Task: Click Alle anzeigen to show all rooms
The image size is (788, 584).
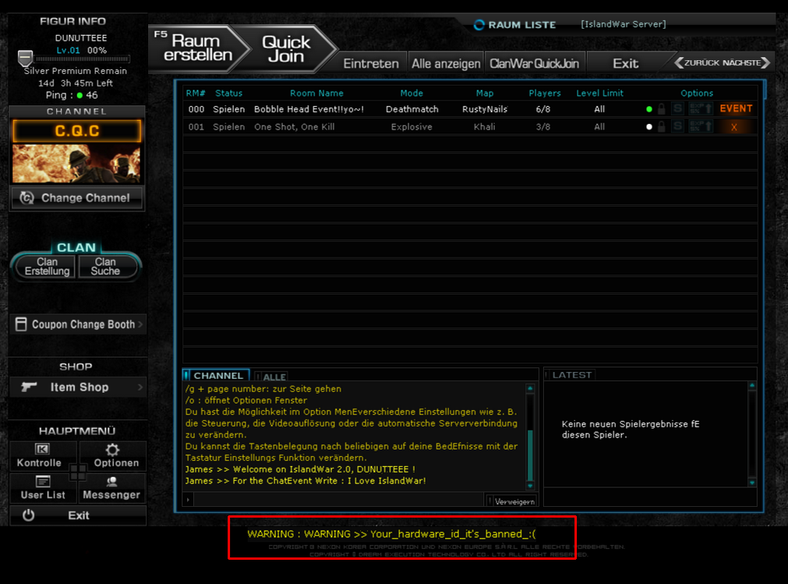Action: pyautogui.click(x=446, y=63)
